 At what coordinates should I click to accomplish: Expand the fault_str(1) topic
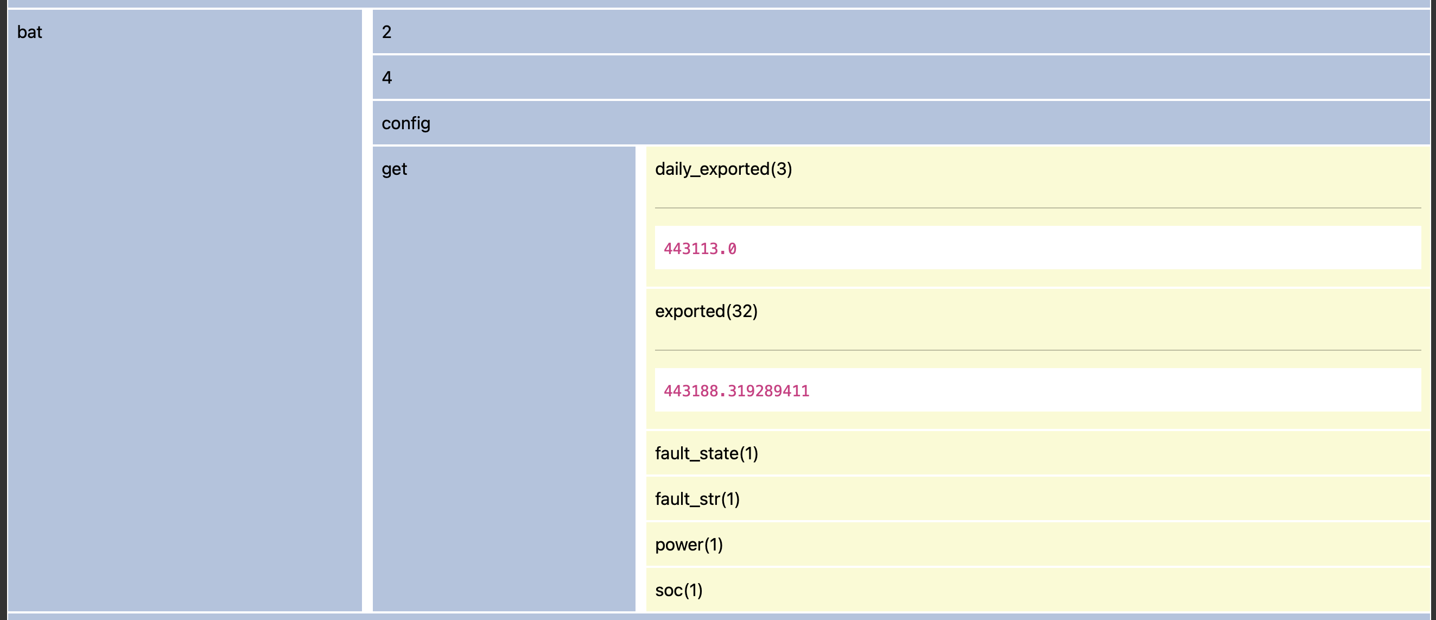coord(697,499)
